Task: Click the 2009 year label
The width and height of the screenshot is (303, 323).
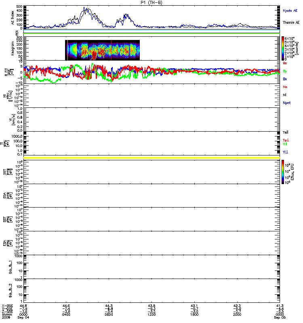Action: click(6, 317)
